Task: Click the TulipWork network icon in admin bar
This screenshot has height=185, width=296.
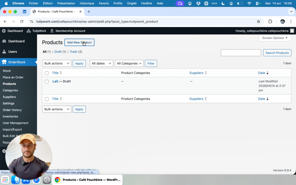Action: [29, 31]
